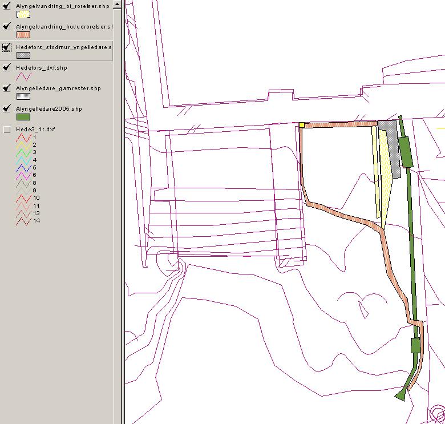Uncheck the Alyngelvandring_huvudrorelser layer checkbox
Screen dimensions: 445x424
coord(7,26)
